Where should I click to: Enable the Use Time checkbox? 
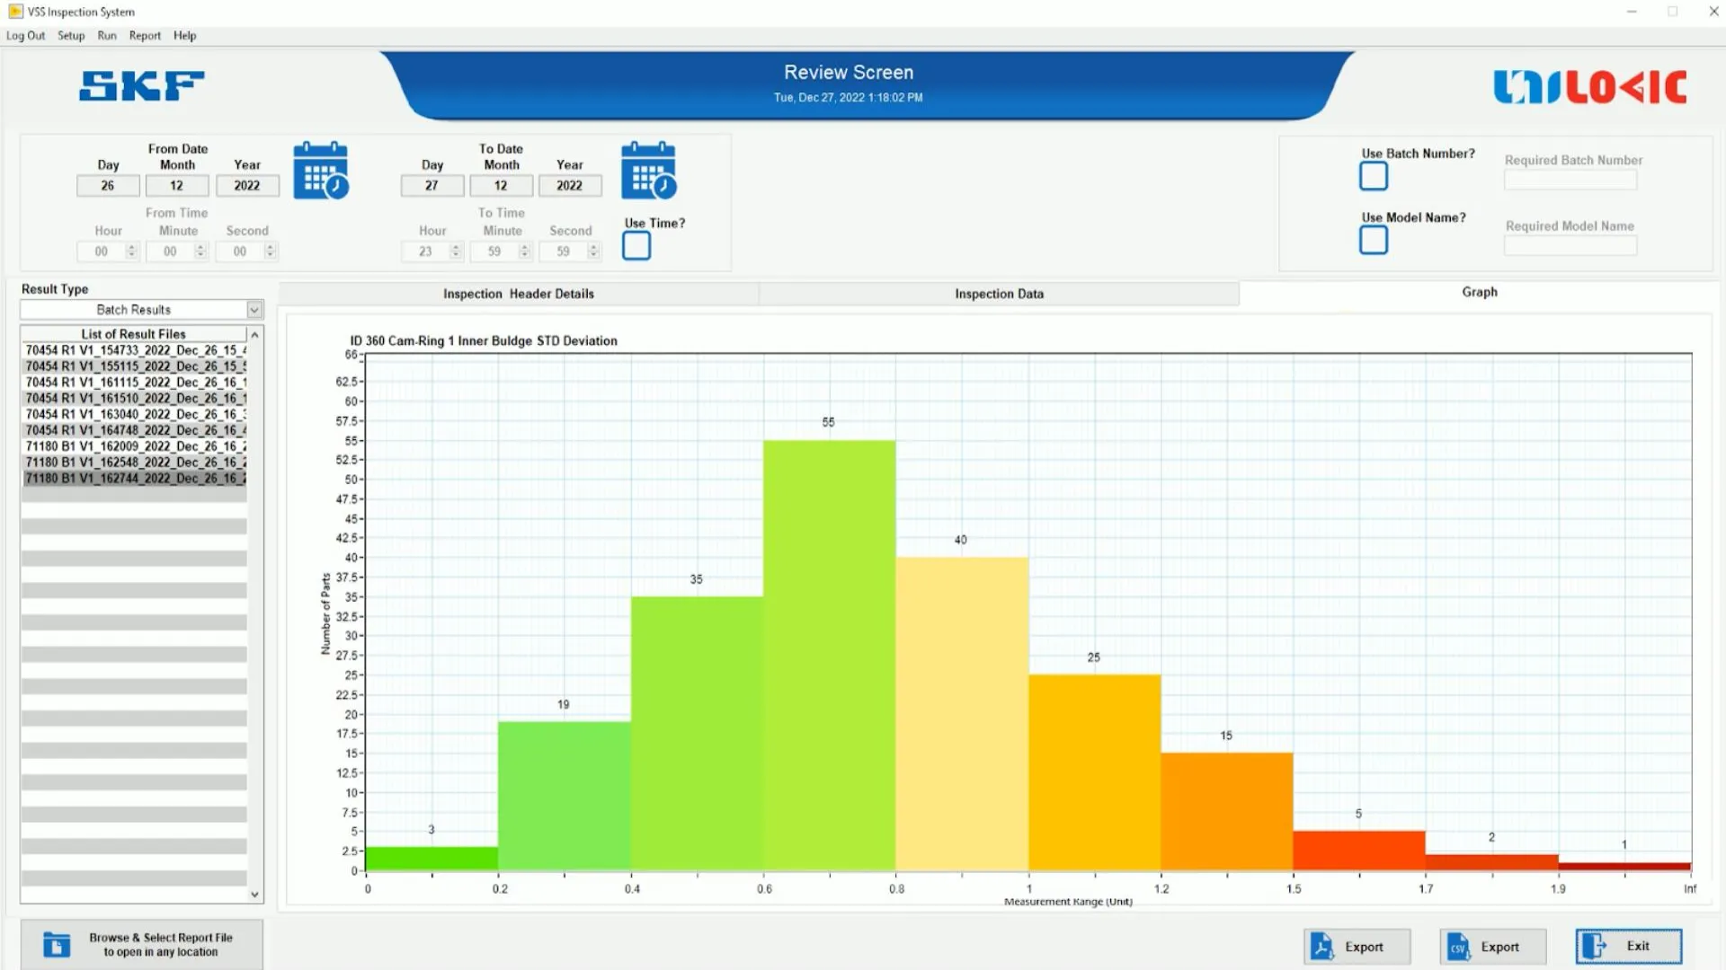(636, 246)
